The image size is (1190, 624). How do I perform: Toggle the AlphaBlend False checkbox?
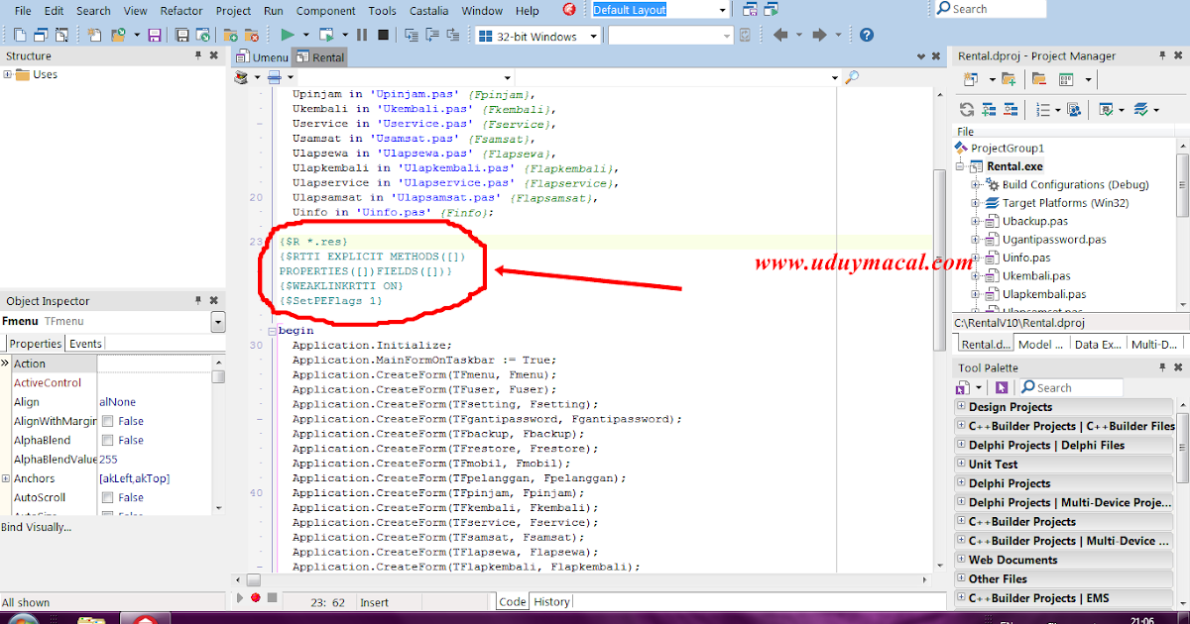107,440
